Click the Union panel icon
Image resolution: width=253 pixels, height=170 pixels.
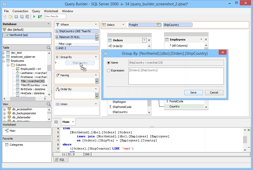point(58,104)
